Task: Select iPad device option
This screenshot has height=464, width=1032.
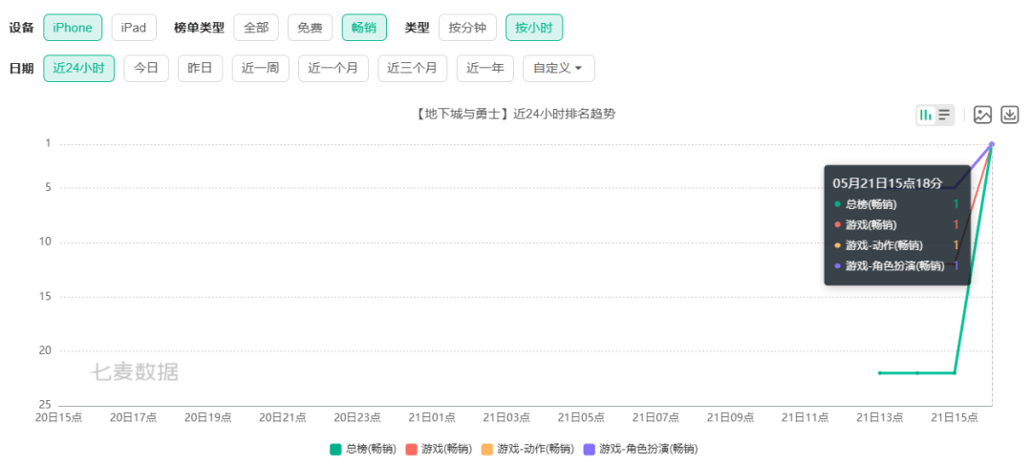Action: pos(134,28)
